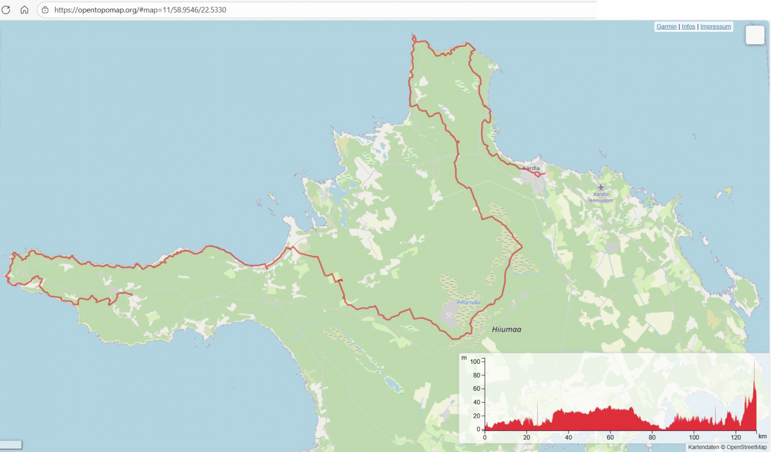
Task: Click the map scale bar at bottom left
Action: coord(11,444)
